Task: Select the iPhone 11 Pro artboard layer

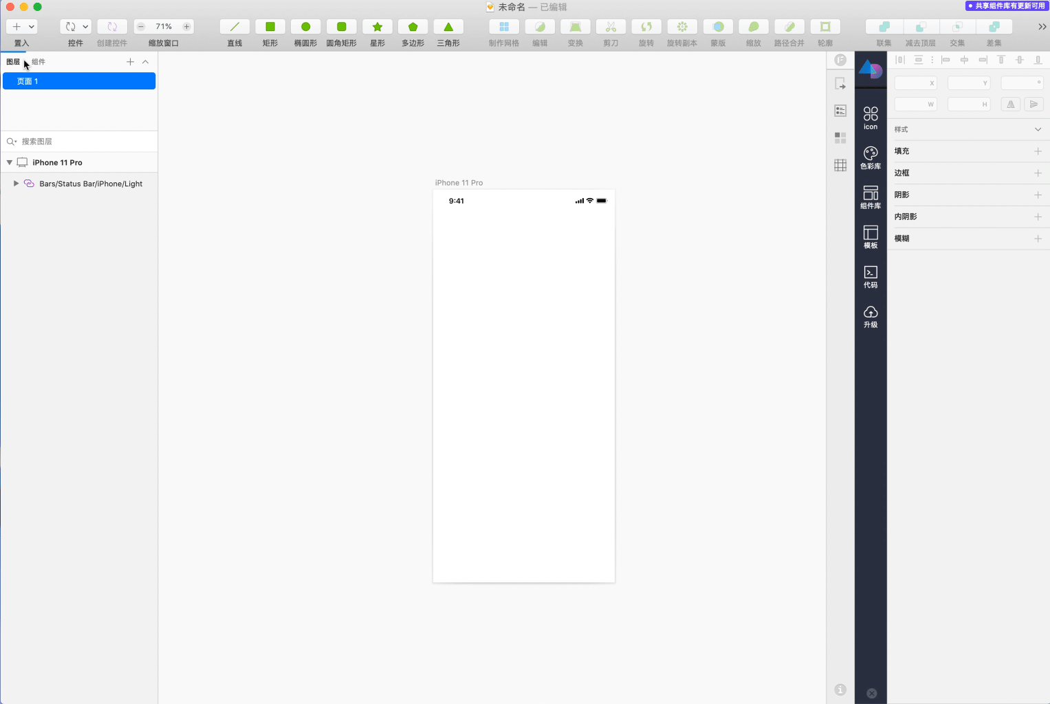Action: [x=79, y=163]
